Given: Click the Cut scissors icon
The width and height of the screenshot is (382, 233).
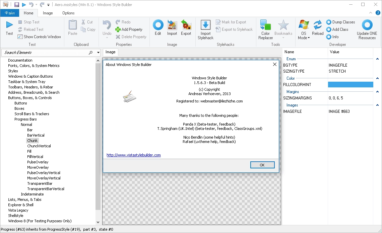Looking at the screenshot, I should click(83, 22).
